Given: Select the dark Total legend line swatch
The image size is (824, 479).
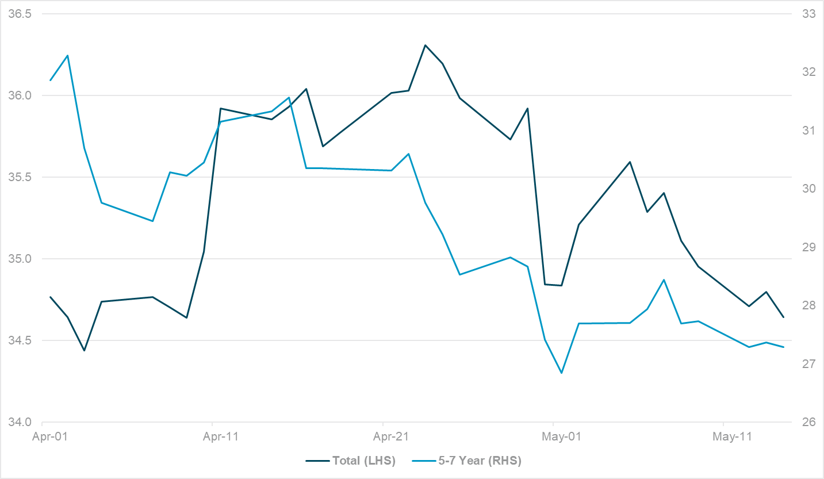Looking at the screenshot, I should (316, 461).
